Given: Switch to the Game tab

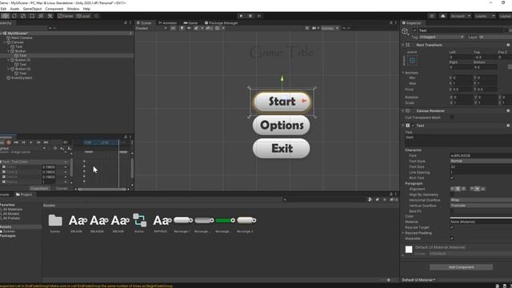Looking at the screenshot, I should point(190,23).
